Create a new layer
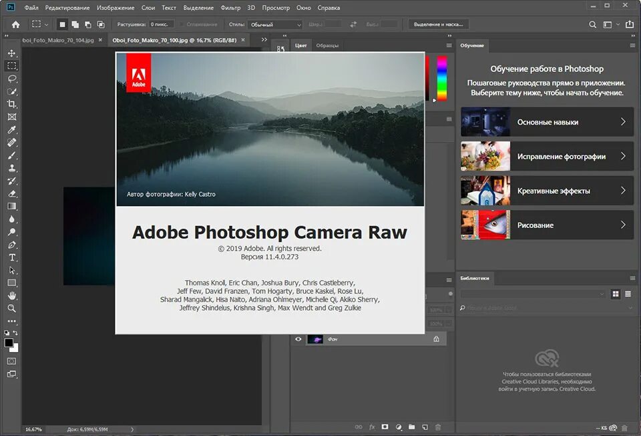This screenshot has width=641, height=436. click(425, 427)
